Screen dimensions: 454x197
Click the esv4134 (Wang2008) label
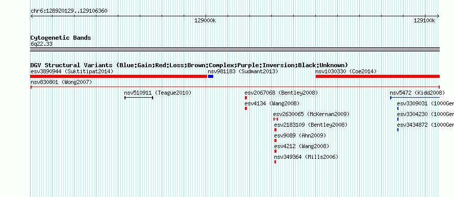click(x=272, y=104)
